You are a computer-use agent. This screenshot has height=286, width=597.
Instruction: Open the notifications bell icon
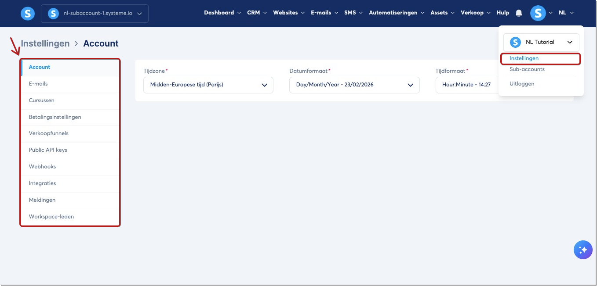click(519, 13)
